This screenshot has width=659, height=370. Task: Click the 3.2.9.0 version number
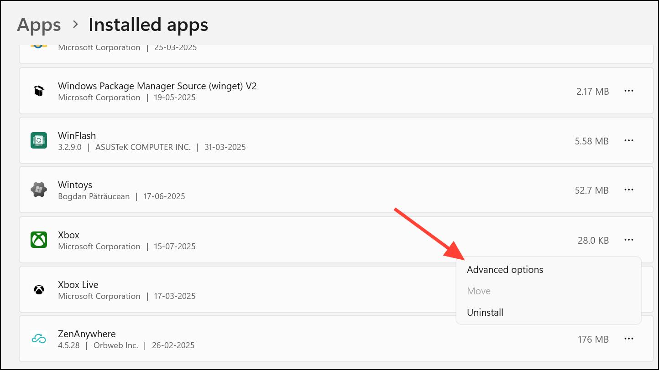coord(69,147)
